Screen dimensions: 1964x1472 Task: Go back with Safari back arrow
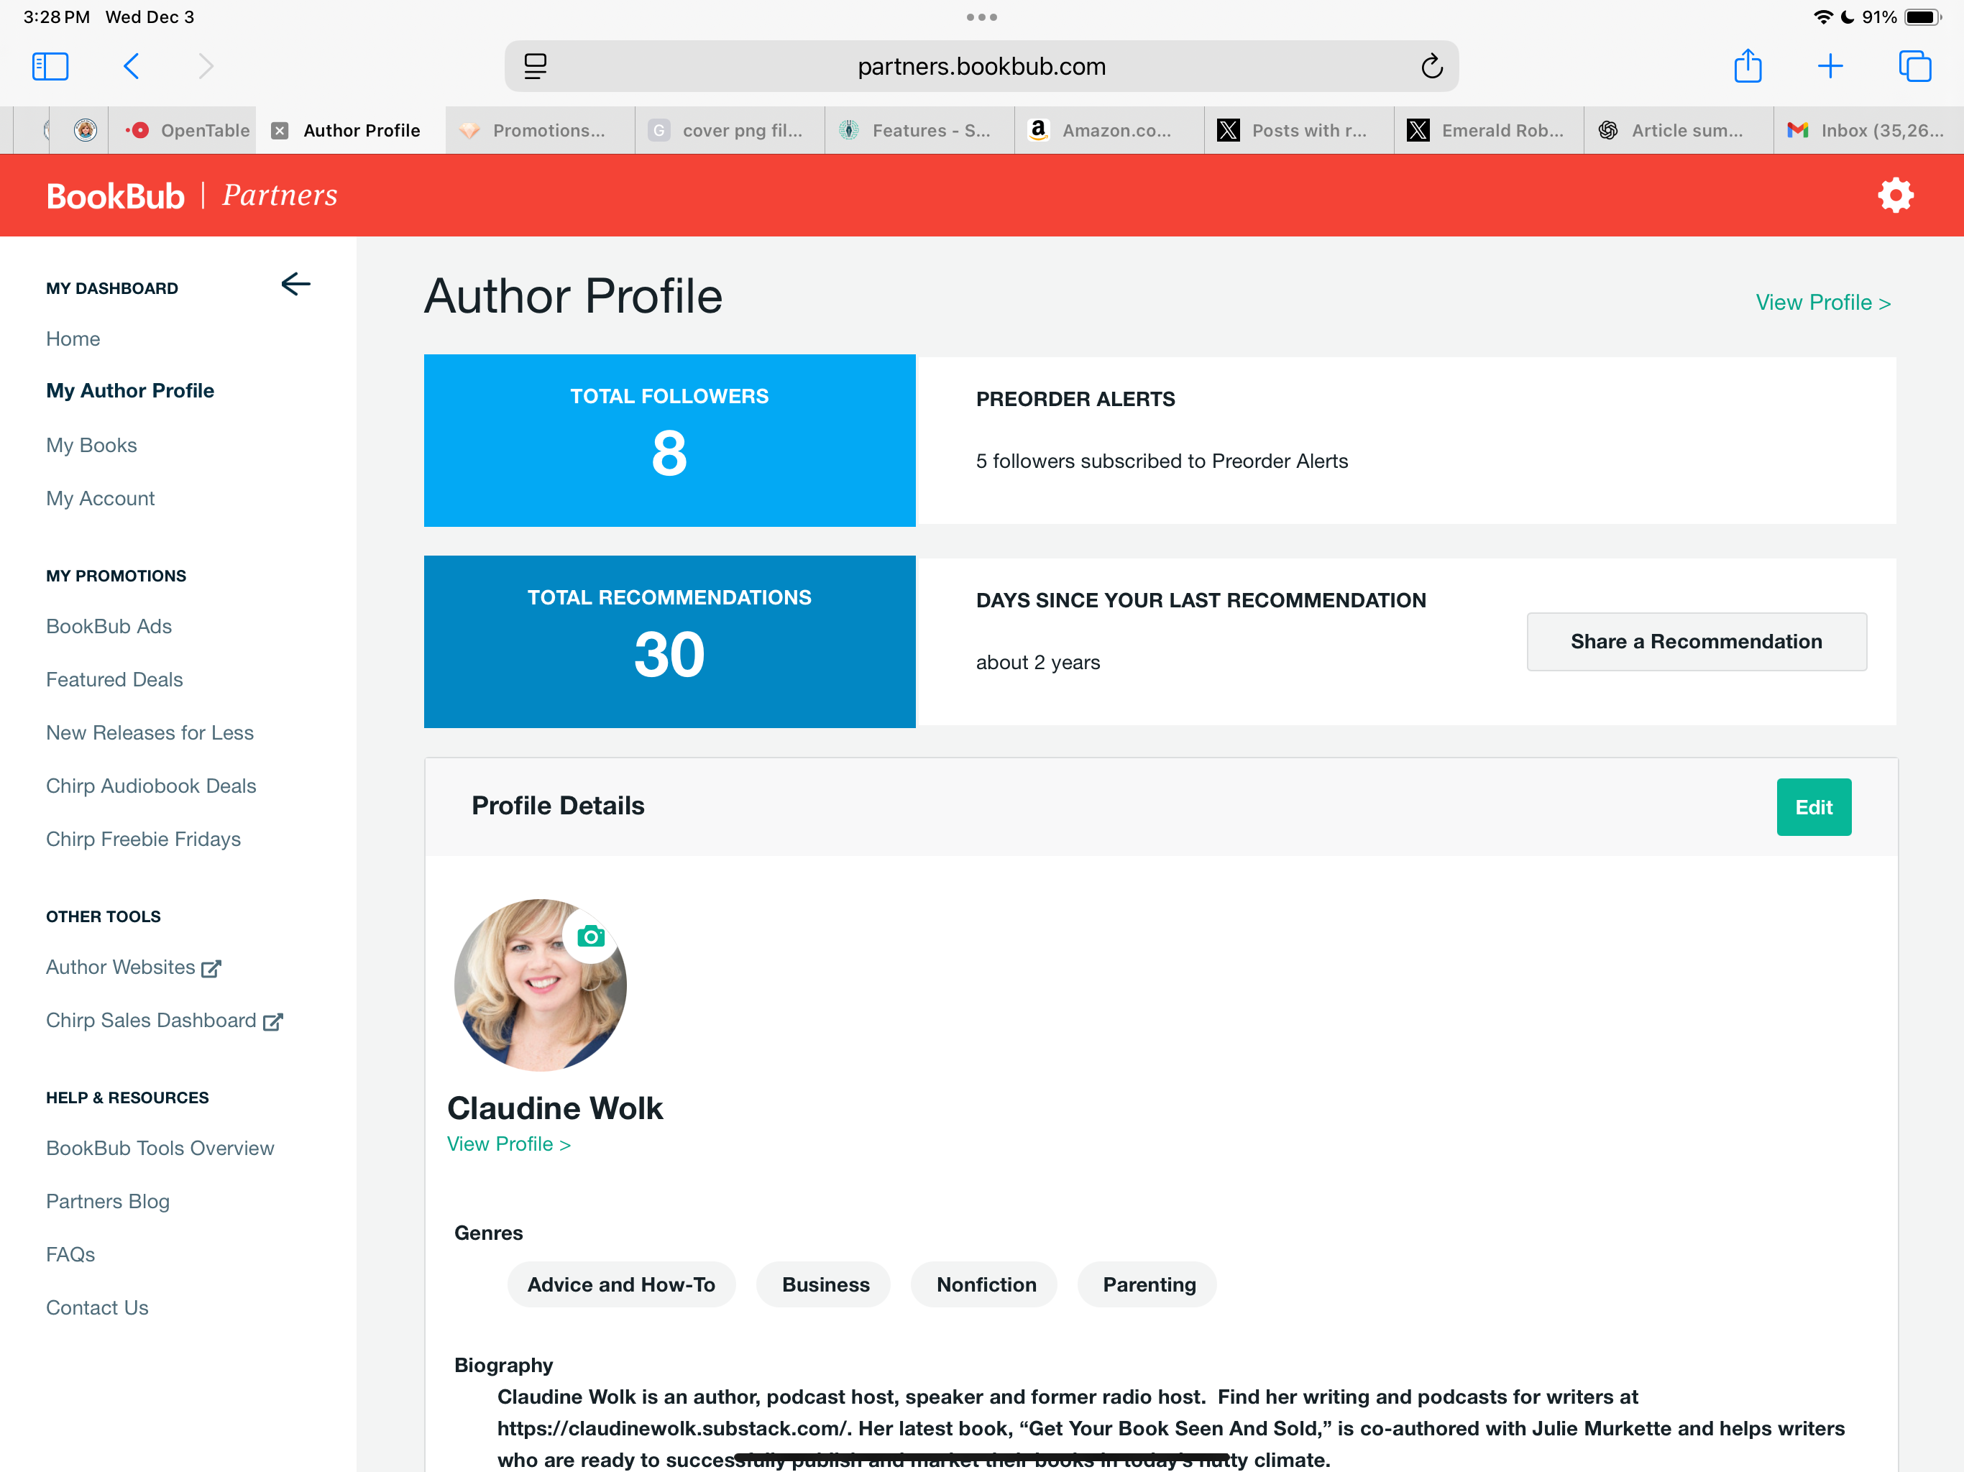point(132,67)
